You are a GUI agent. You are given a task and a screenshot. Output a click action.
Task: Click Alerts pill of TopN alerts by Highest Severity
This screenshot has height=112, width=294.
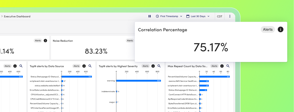[x=146, y=66]
